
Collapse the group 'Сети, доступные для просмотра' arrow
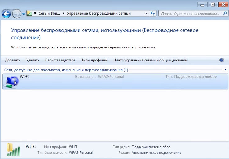(x=225, y=70)
